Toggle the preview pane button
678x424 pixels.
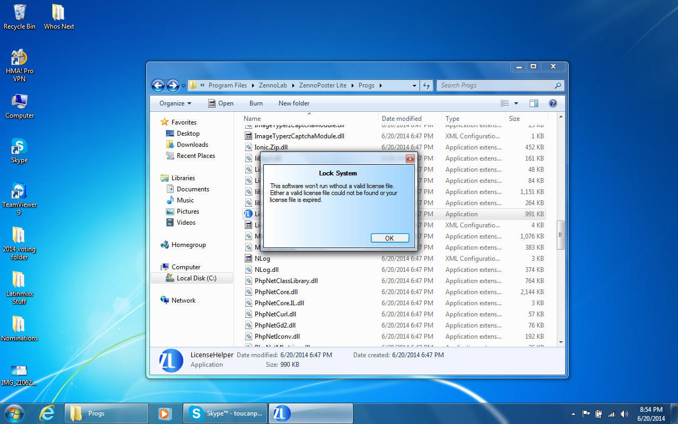point(534,103)
